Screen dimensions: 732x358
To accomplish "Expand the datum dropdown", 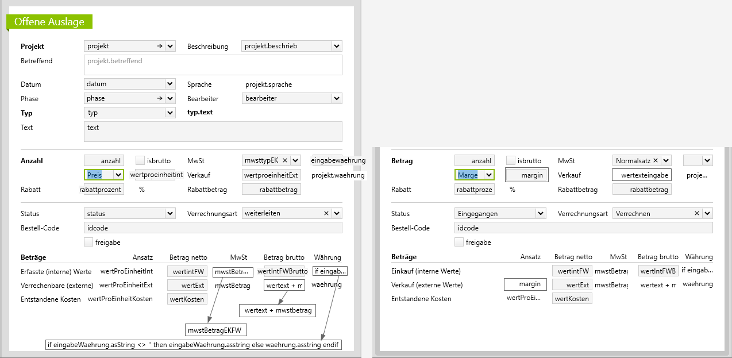I will 170,84.
